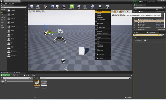Clear the details search with X button
Viewport: 166px width, 100px height.
pos(159,35)
